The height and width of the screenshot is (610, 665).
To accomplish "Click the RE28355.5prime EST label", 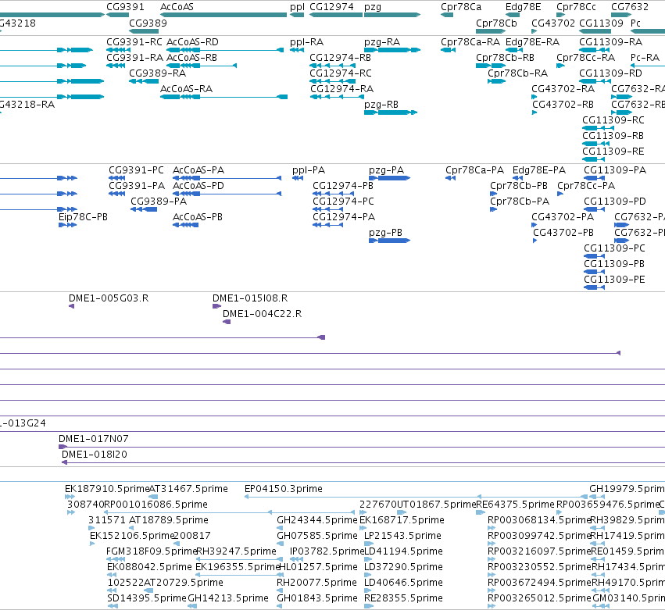I will [x=403, y=598].
